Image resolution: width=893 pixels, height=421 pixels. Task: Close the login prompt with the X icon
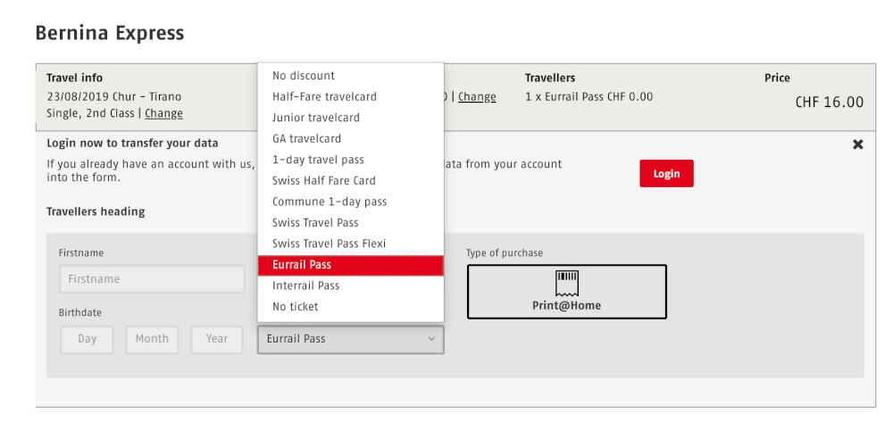[x=857, y=144]
